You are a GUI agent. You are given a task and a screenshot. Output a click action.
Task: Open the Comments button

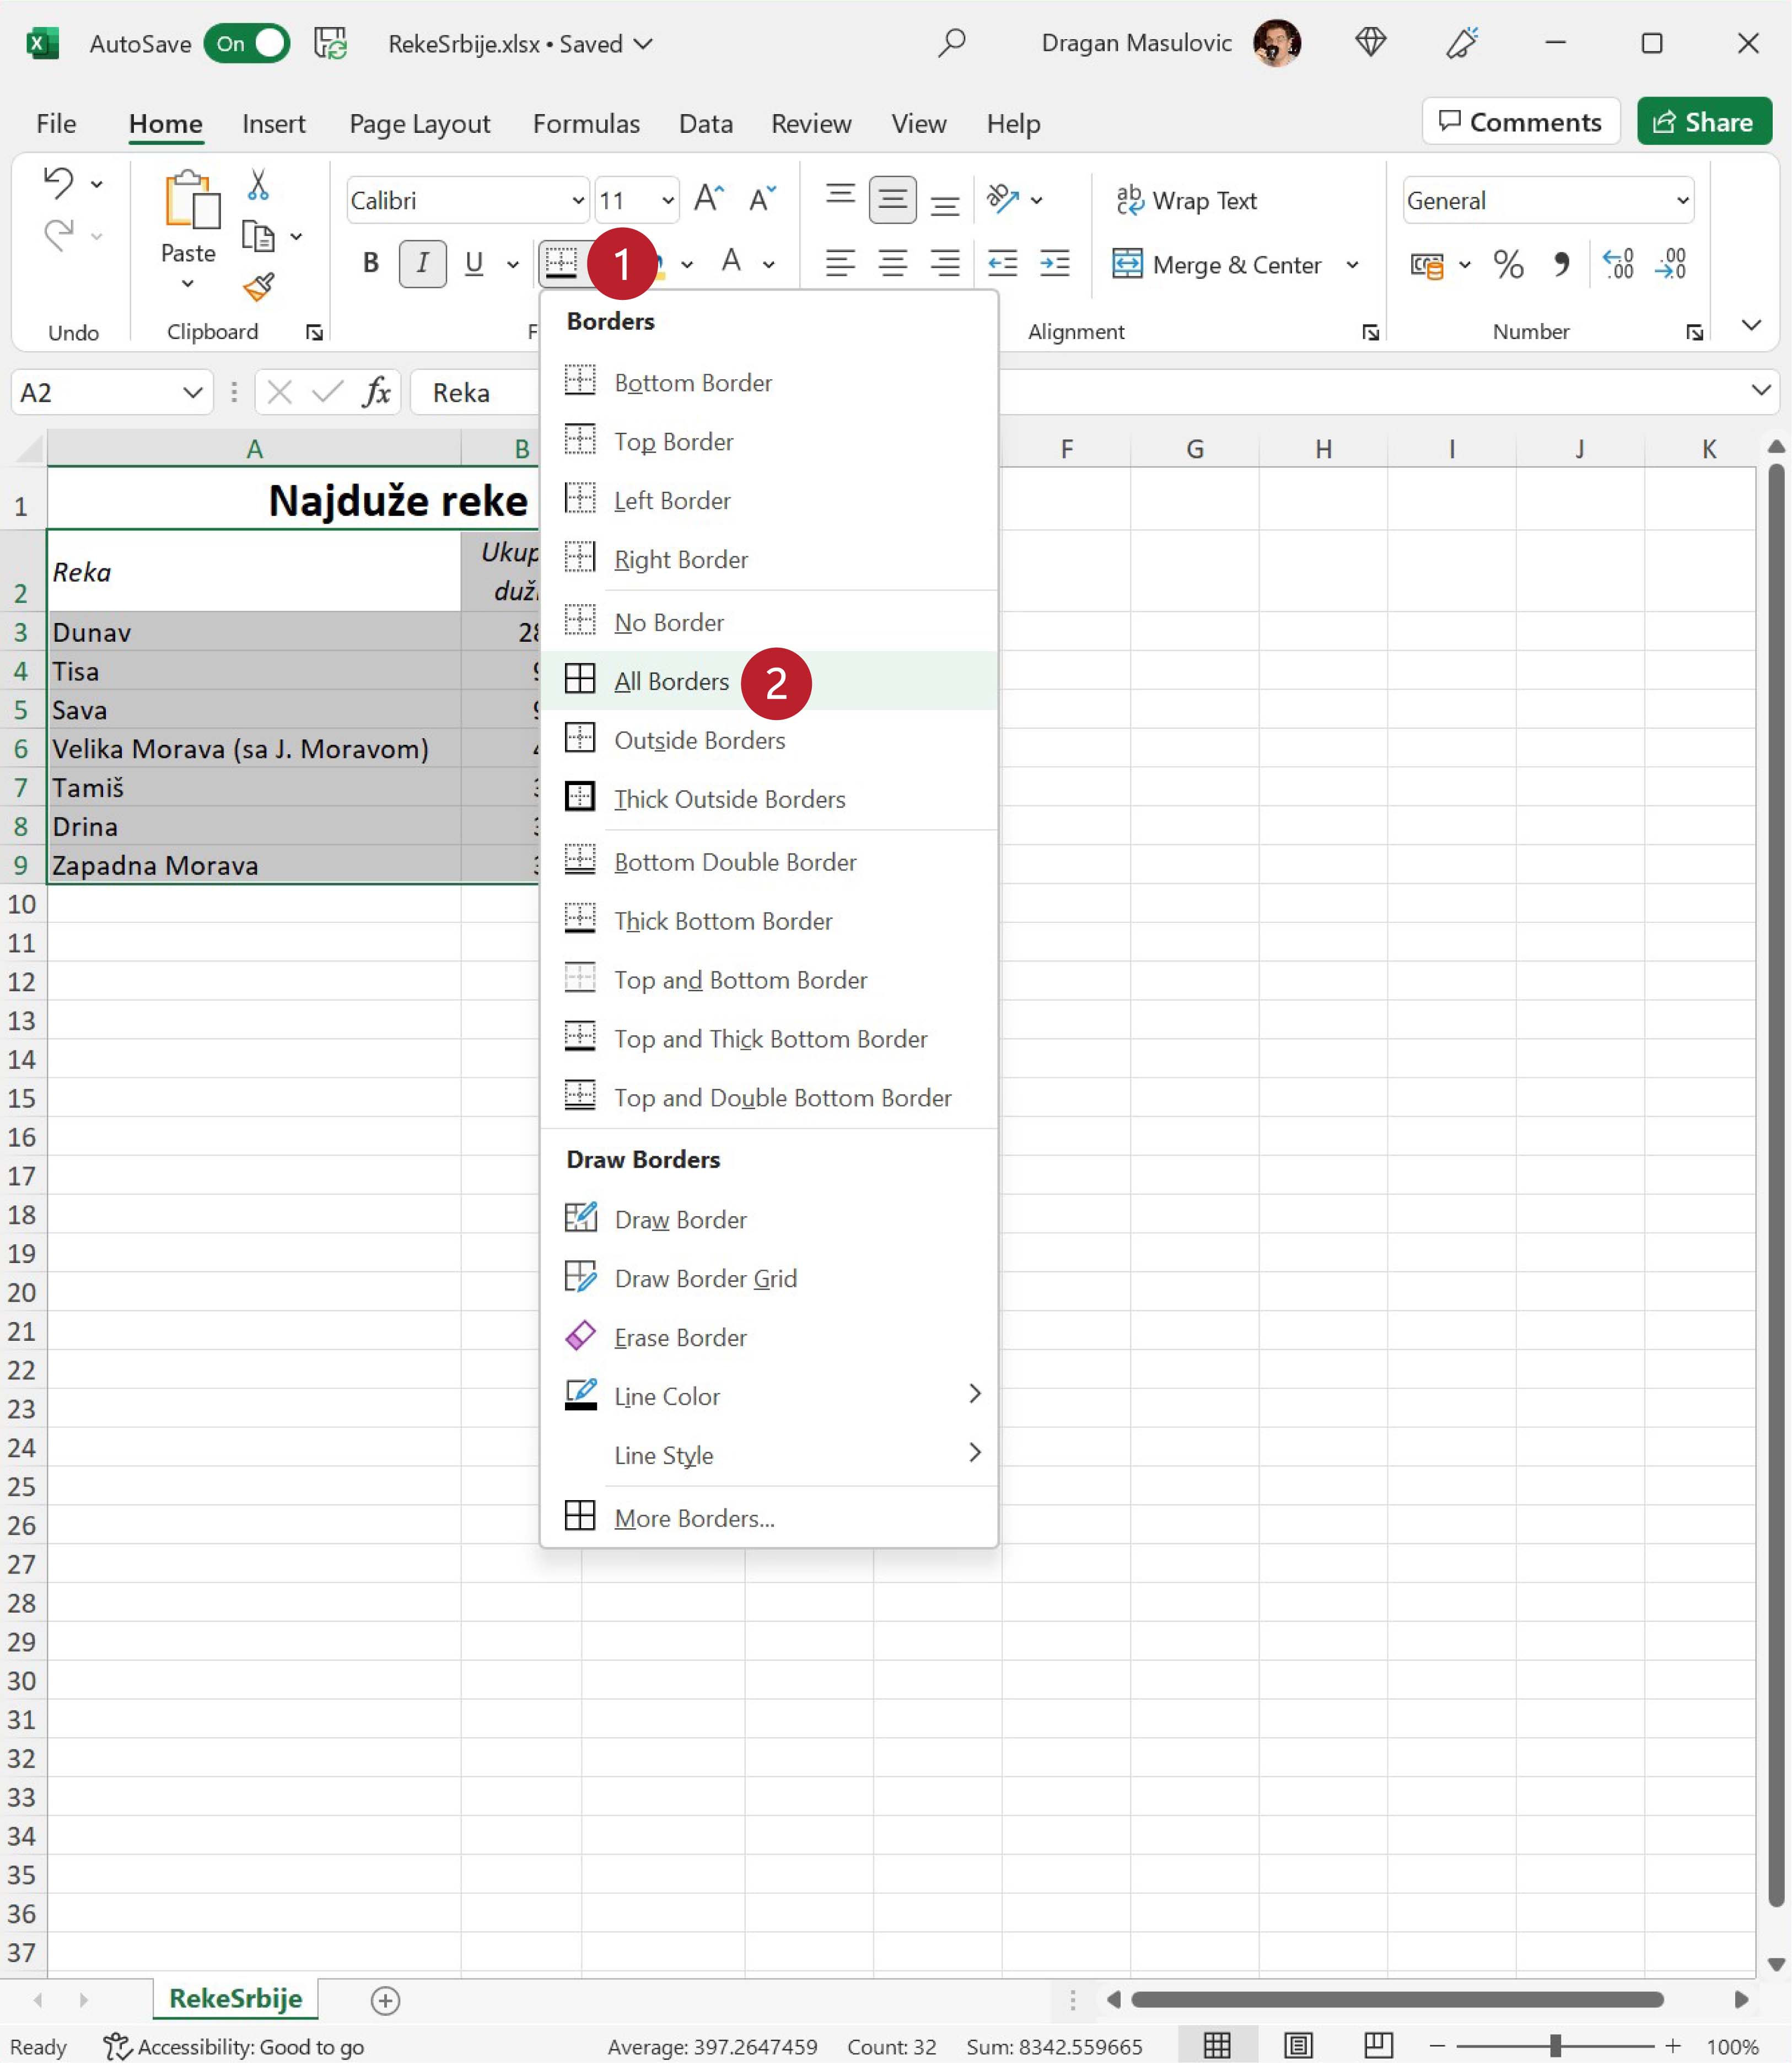[1520, 122]
